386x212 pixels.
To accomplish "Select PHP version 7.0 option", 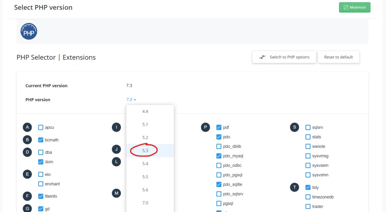I will pyautogui.click(x=150, y=203).
